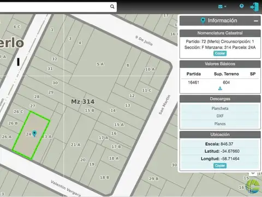Select parcel 26 C on map
This screenshot has width=262, height=197.
[19, 112]
